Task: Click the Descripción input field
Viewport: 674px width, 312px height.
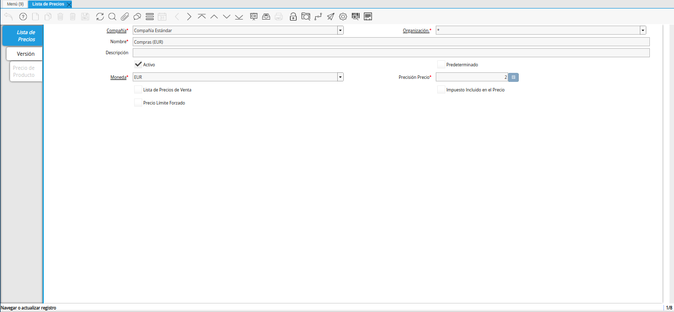Action: click(391, 53)
